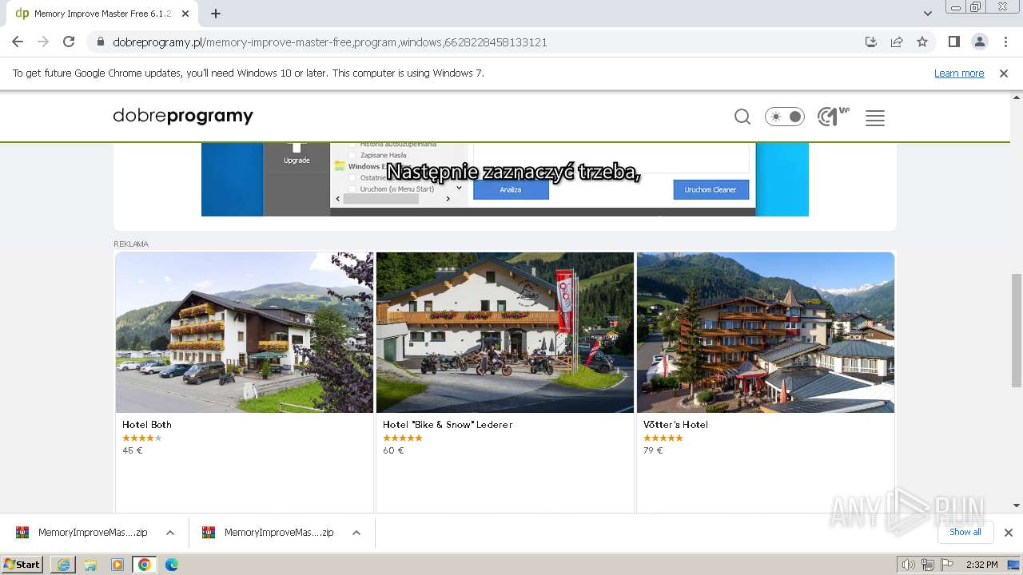Close the Memory Improve Master tab
The height and width of the screenshot is (575, 1023).
(x=185, y=14)
